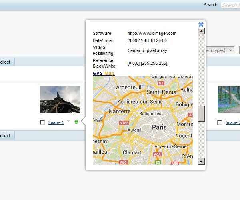Screen dimensions: 240x200
Task: Open the Image 2 link
Action: point(233,122)
